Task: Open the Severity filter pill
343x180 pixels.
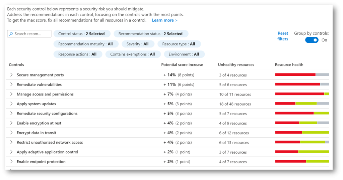Action: tap(138, 44)
